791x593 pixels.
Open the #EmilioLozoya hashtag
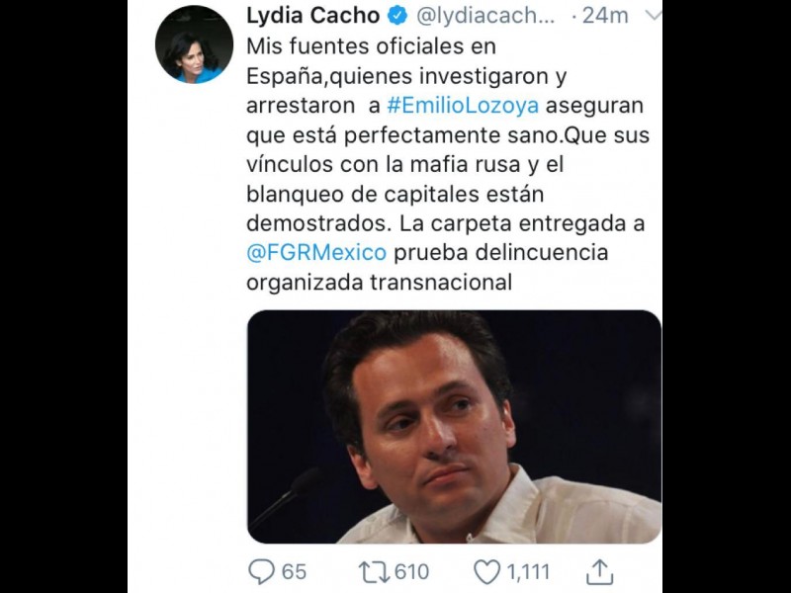[x=463, y=106]
